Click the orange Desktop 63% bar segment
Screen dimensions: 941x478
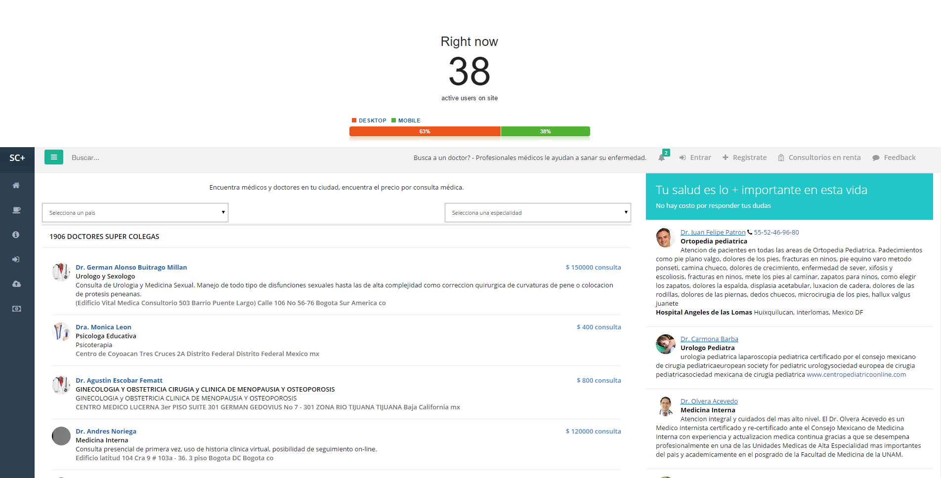click(425, 131)
